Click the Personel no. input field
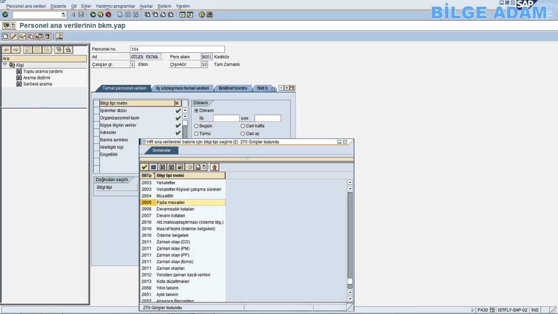 177,49
